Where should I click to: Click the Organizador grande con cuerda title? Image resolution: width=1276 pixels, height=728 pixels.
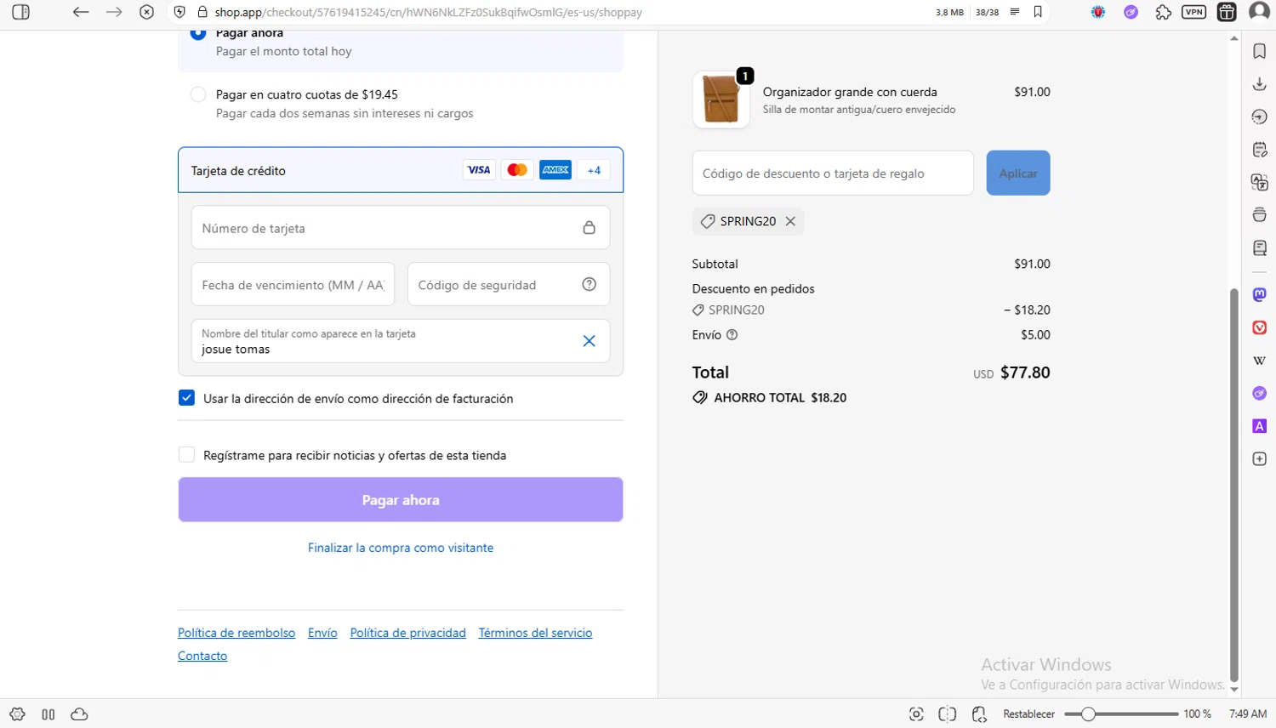[850, 92]
